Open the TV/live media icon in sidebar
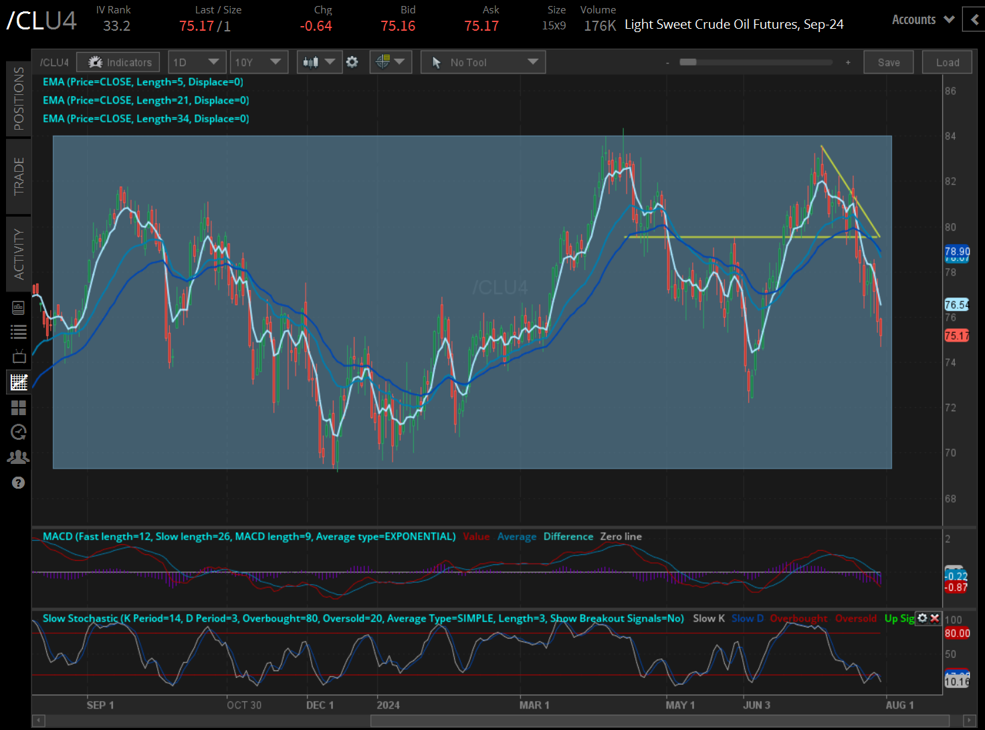 (x=18, y=355)
